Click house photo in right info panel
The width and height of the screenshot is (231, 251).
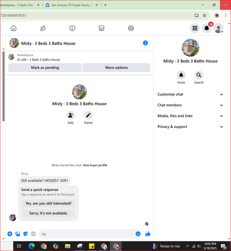190,48
